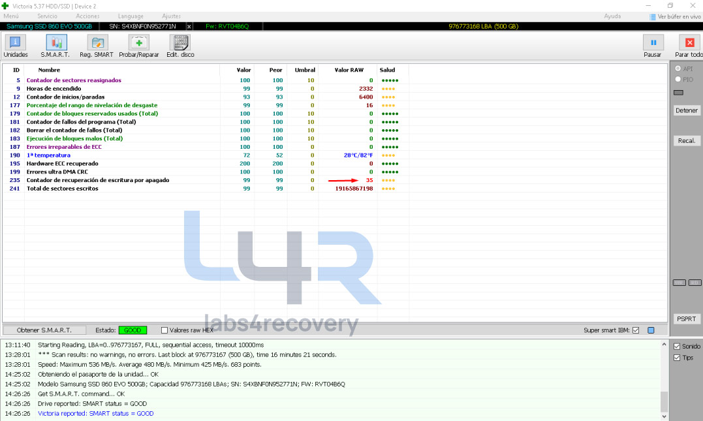Viewport: 703px width, 421px height.
Task: Close the device tab with the x
Action: click(189, 27)
